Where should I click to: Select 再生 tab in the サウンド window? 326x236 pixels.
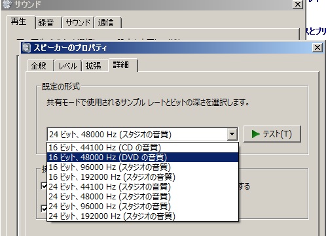tap(20, 22)
